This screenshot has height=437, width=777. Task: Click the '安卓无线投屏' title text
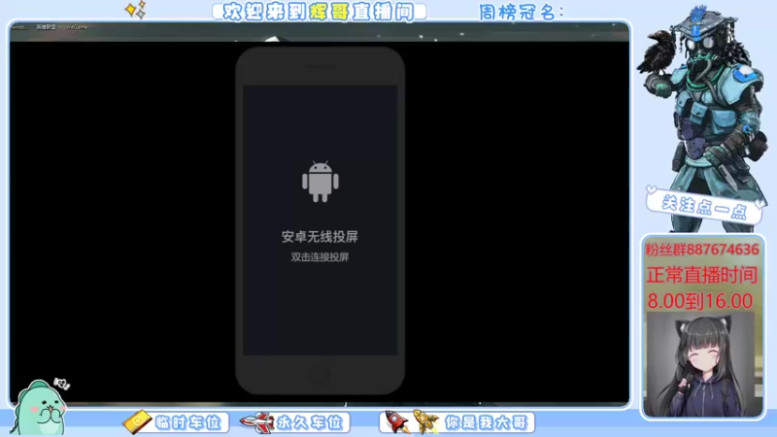point(320,237)
